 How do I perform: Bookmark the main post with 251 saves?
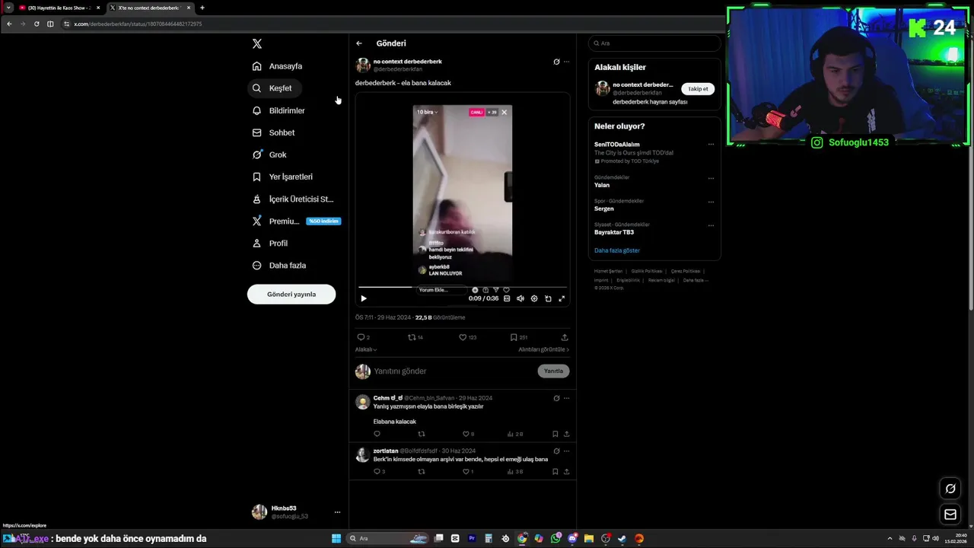(x=518, y=337)
